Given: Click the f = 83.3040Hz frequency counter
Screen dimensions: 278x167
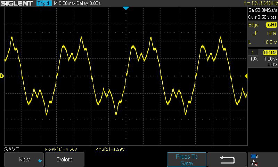Looking at the screenshot, I should pyautogui.click(x=261, y=3).
